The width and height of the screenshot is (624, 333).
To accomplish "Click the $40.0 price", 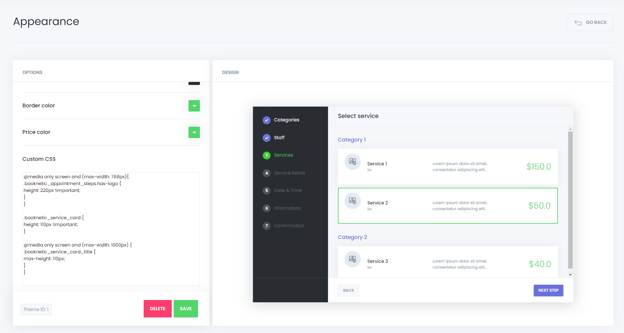I will (540, 264).
